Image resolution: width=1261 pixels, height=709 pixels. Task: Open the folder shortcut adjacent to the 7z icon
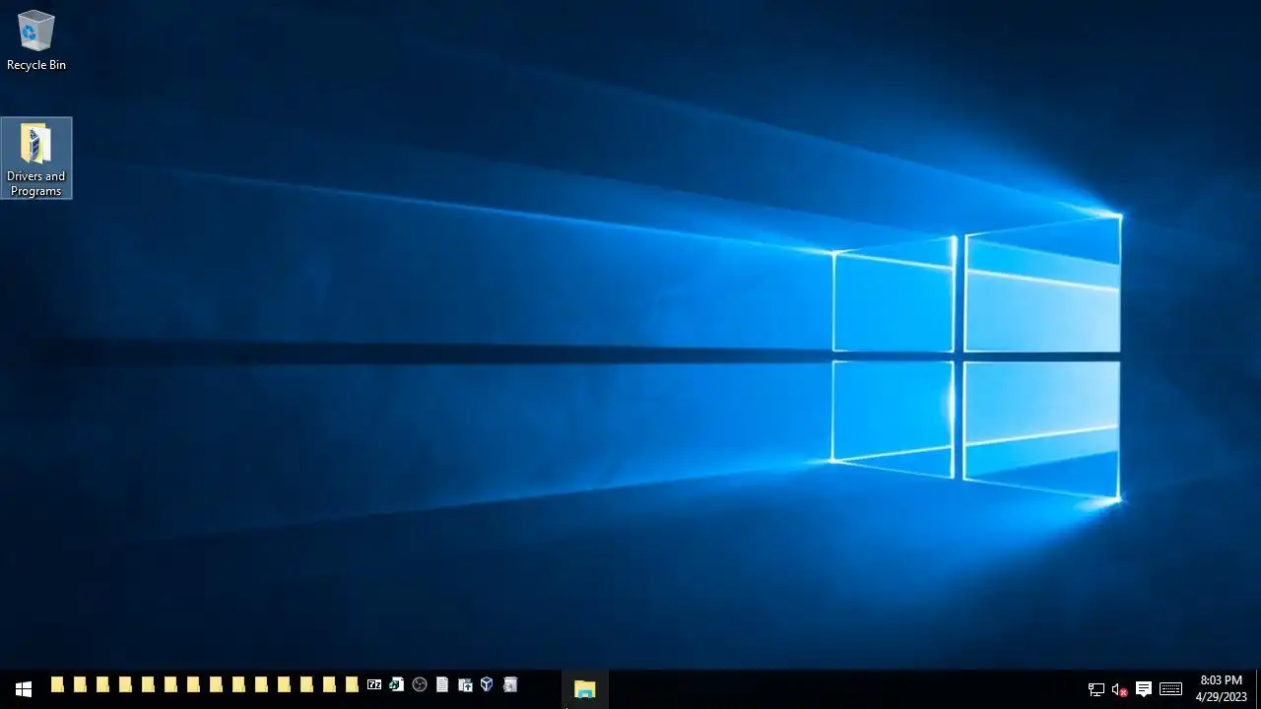click(x=352, y=684)
